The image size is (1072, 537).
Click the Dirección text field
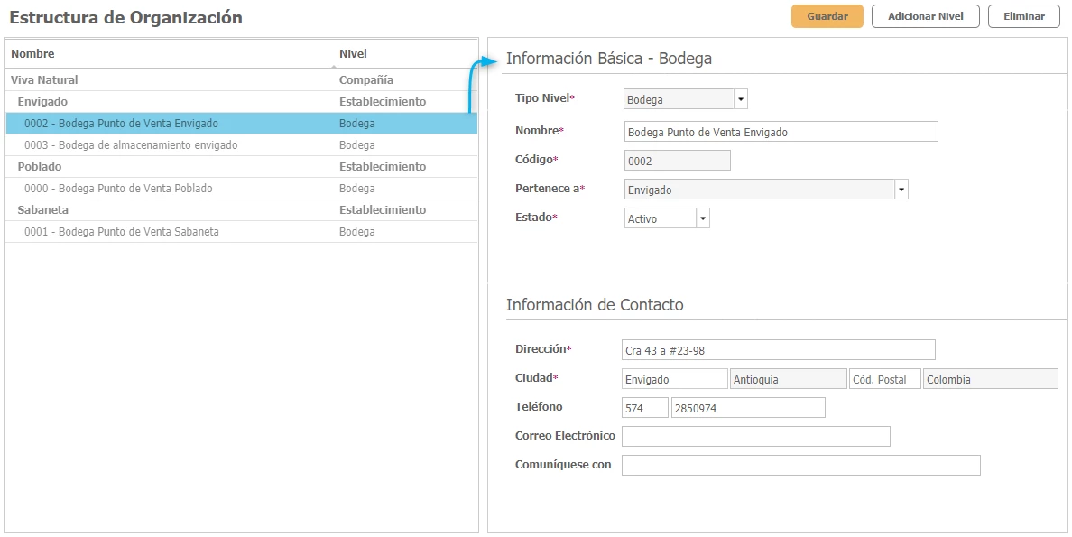pyautogui.click(x=778, y=350)
